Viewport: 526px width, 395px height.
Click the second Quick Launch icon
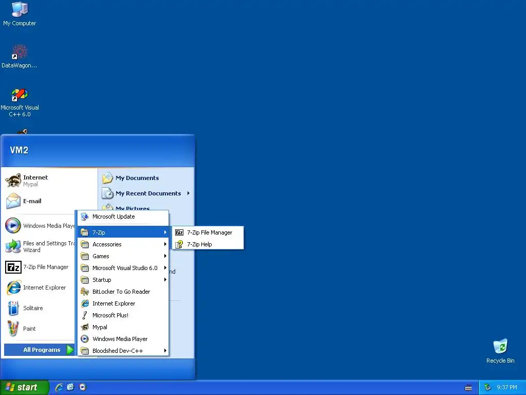pyautogui.click(x=70, y=387)
